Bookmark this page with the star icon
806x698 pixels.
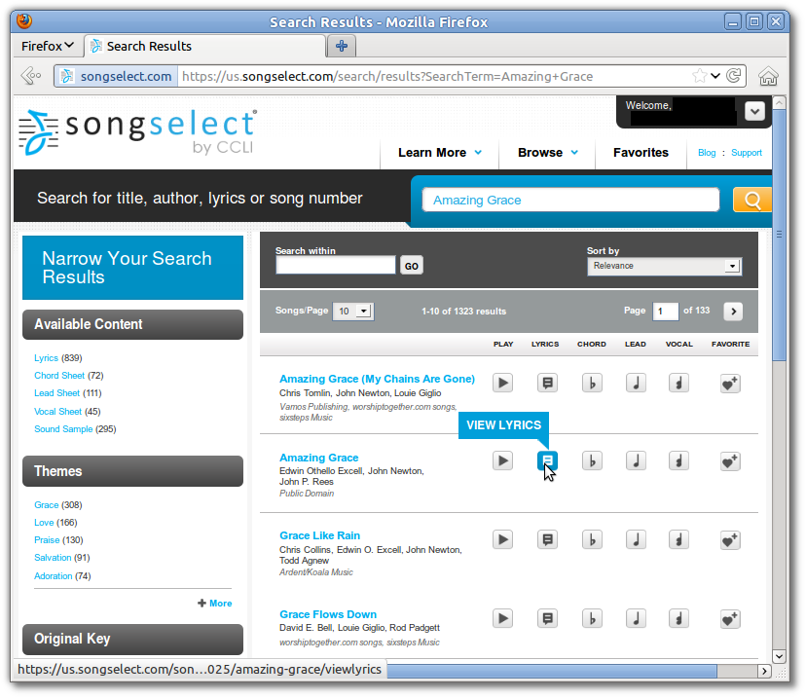click(699, 76)
